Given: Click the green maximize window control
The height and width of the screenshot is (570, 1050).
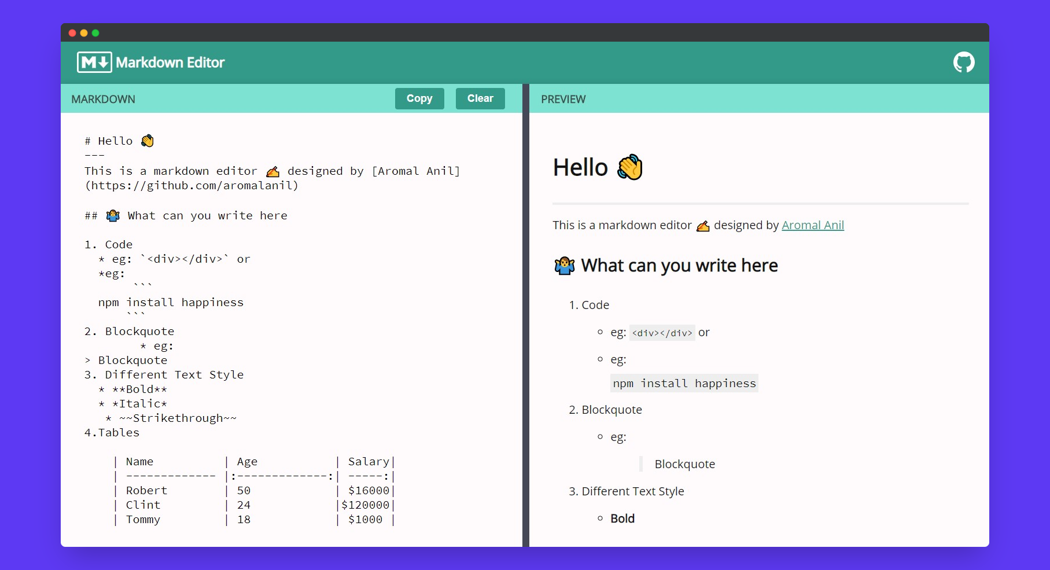Looking at the screenshot, I should click(x=96, y=33).
